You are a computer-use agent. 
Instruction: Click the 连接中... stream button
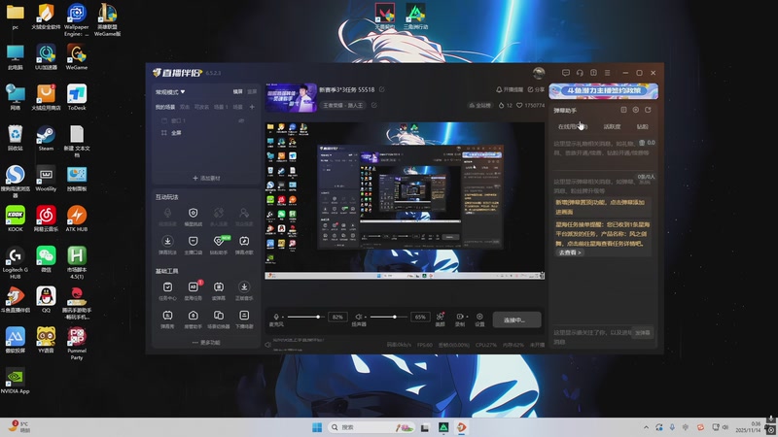click(516, 319)
